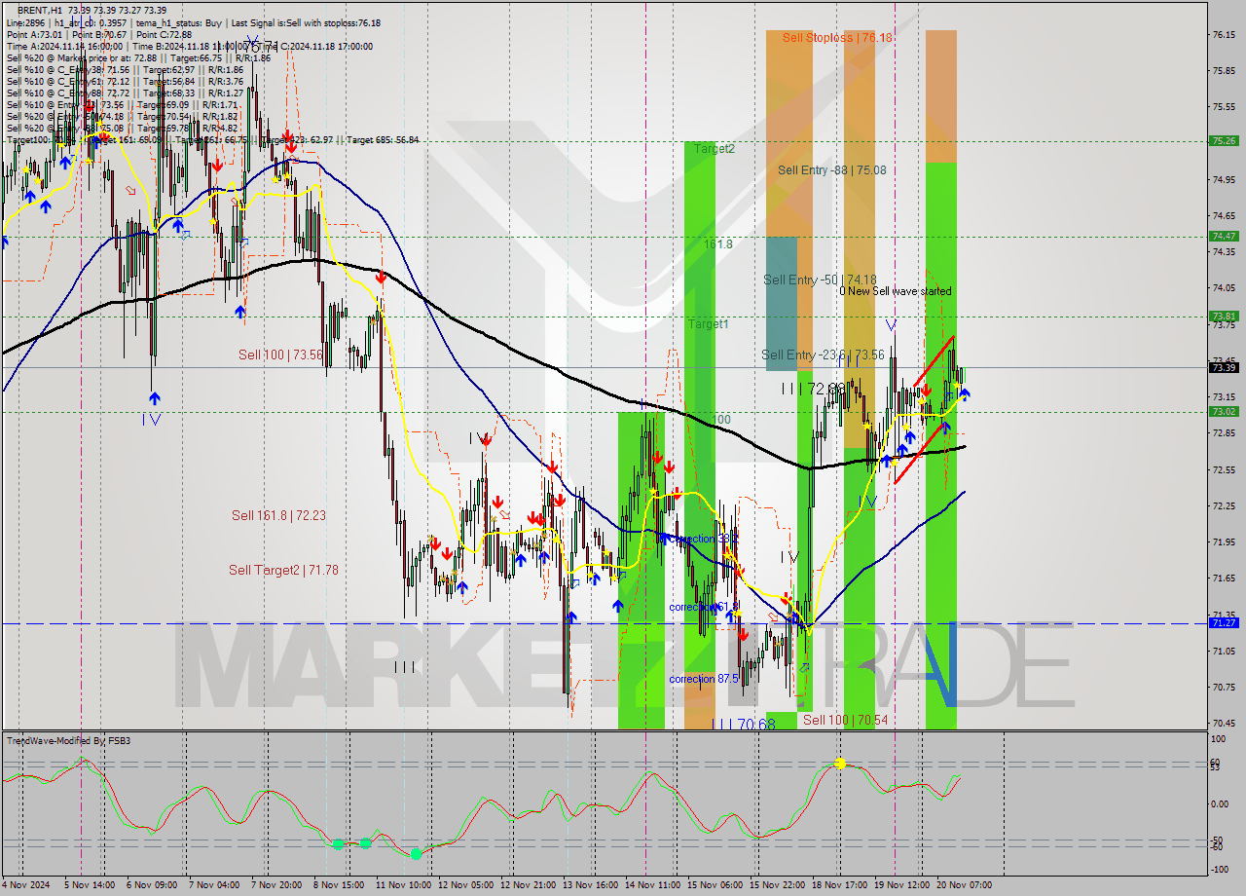Click the yellow dot on the oscillator peak
The height and width of the screenshot is (896, 1246).
[839, 764]
